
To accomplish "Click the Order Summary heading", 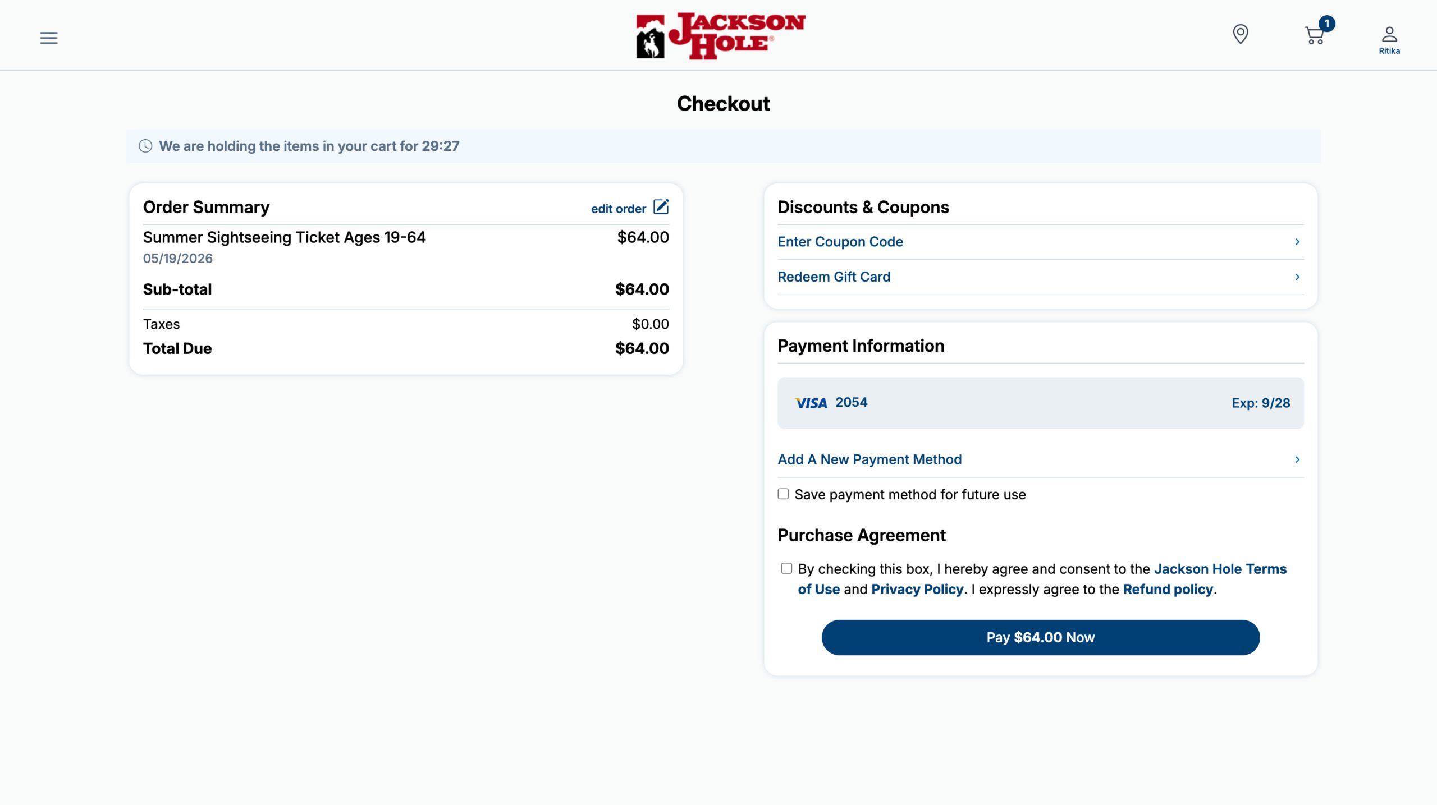I will pyautogui.click(x=206, y=207).
